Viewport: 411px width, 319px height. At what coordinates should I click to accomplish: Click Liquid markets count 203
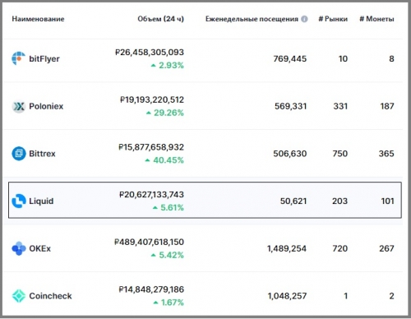(x=339, y=201)
